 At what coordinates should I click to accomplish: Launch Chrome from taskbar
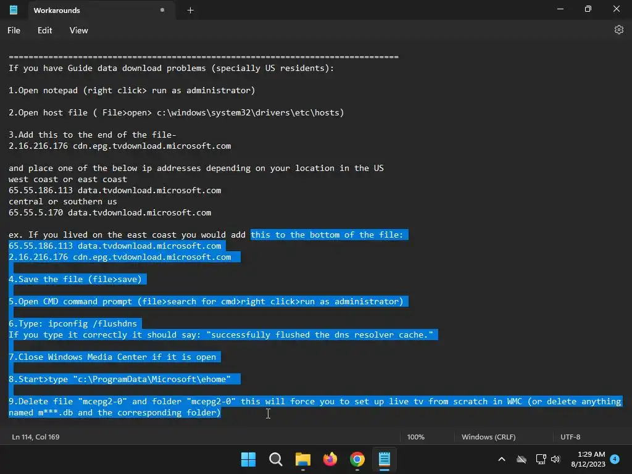click(357, 459)
